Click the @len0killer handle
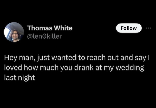156x108 pixels. click(x=44, y=36)
